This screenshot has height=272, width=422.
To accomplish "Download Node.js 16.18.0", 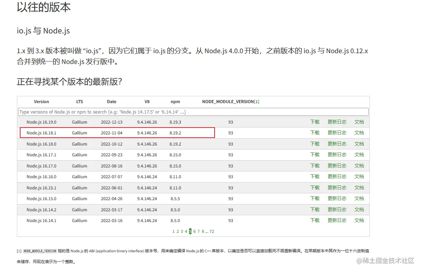I will 315,144.
